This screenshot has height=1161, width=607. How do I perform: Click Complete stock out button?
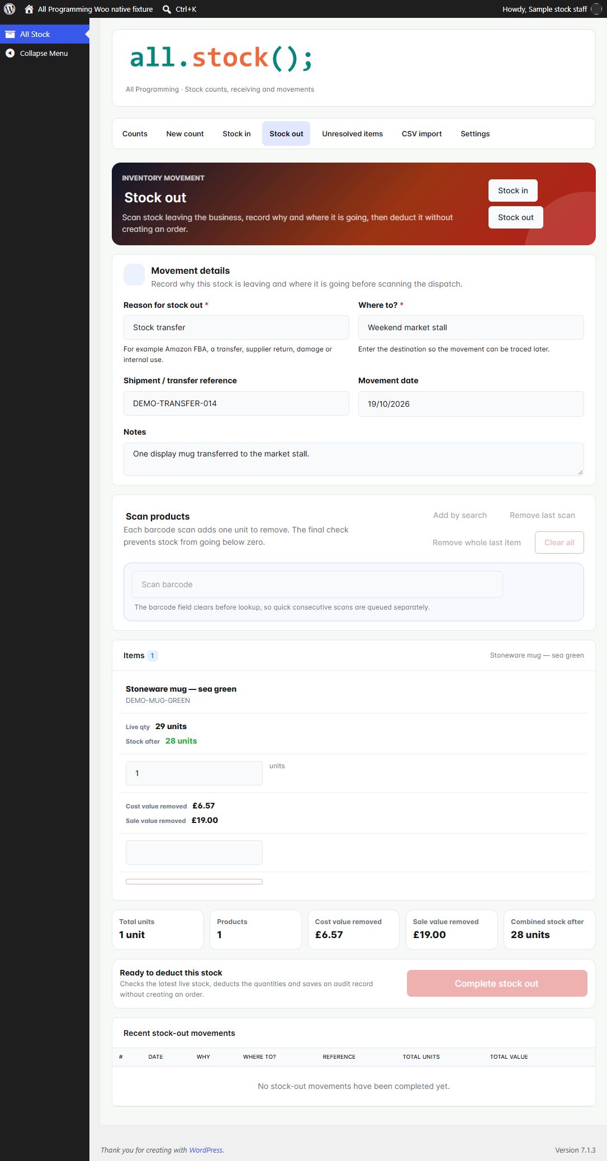497,983
